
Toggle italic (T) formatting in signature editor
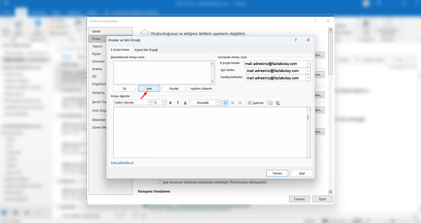pyautogui.click(x=178, y=103)
